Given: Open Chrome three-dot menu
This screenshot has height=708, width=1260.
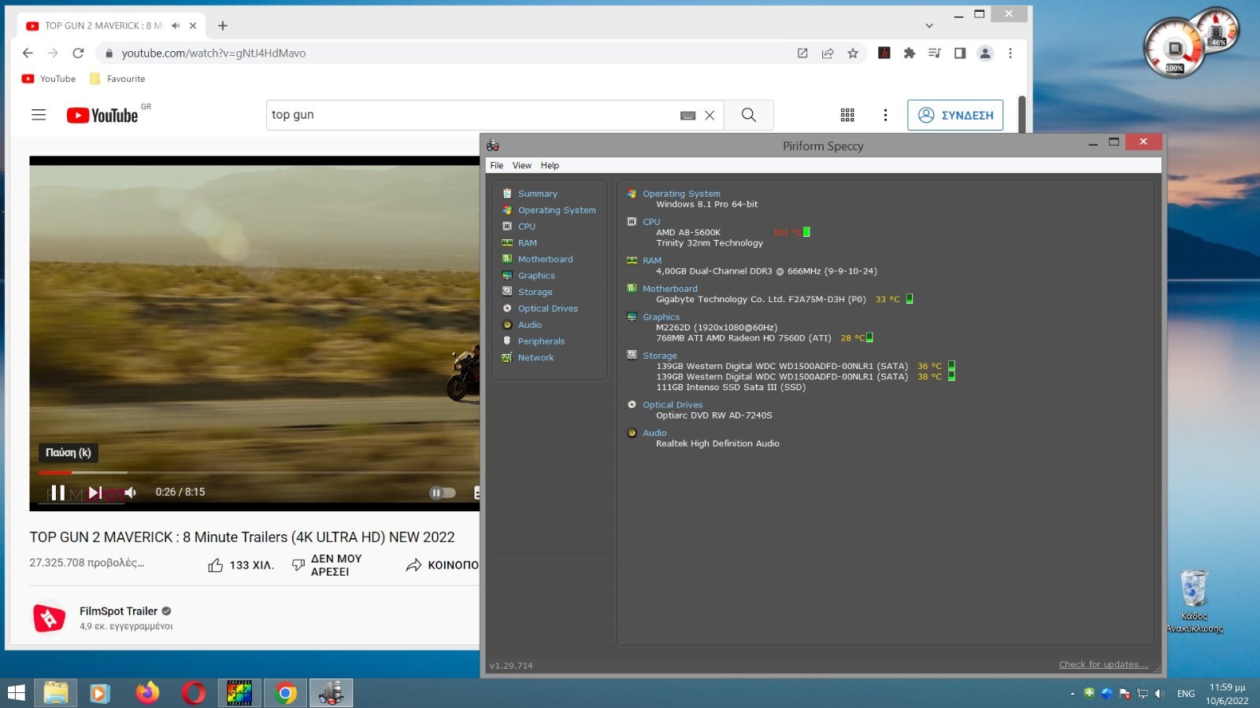Looking at the screenshot, I should [x=1010, y=53].
